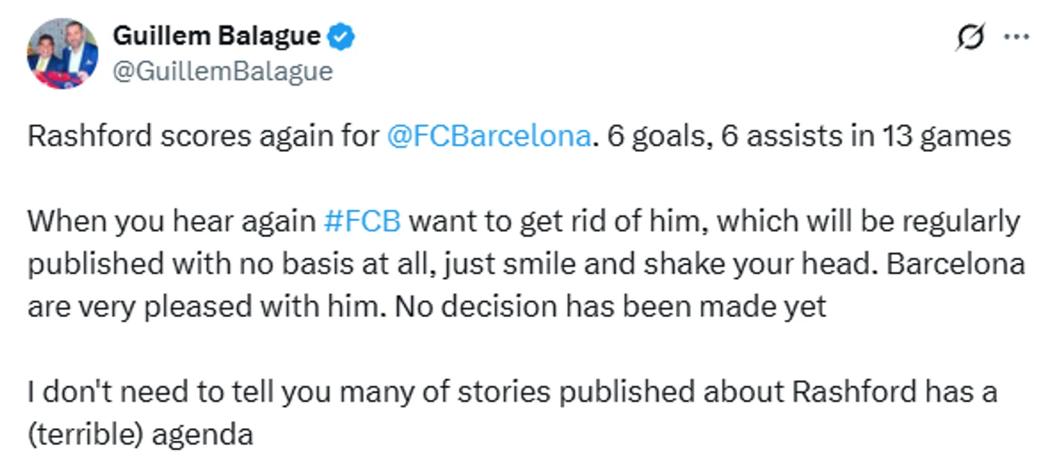Open the @FCBarcelona mention link
1053x464 pixels.
tap(489, 136)
